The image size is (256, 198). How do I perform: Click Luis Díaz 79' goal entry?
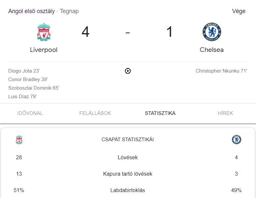(22, 97)
